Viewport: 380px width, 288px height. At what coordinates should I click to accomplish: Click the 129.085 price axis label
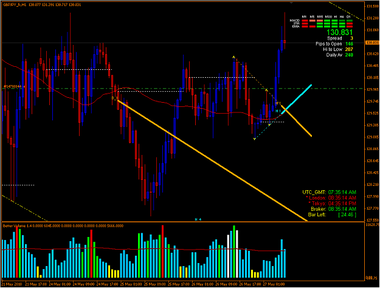[x=373, y=137]
